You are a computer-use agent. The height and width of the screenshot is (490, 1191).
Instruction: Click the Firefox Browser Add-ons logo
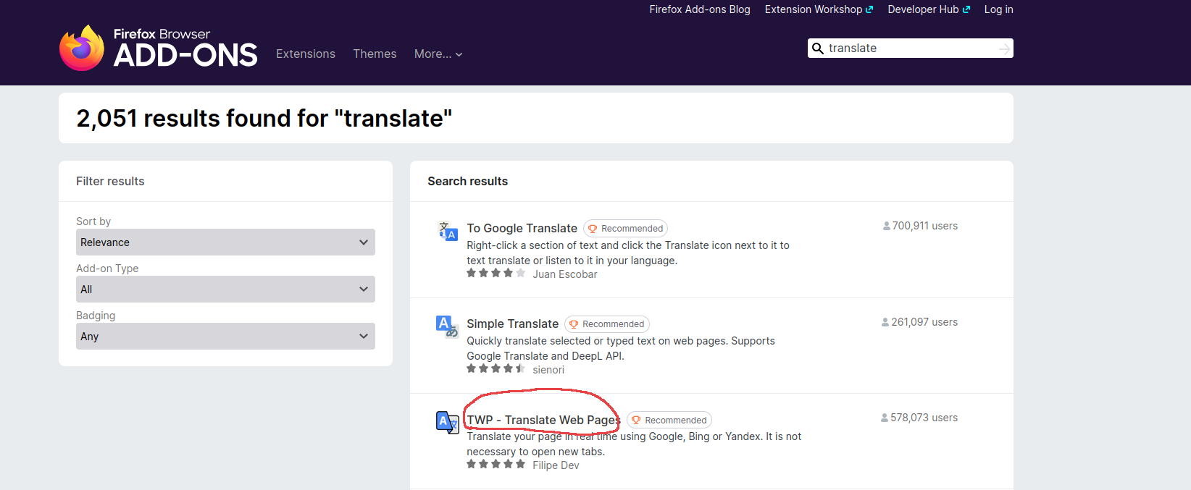click(158, 48)
